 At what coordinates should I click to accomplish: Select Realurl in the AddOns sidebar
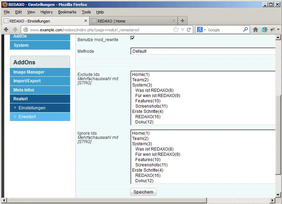[x=40, y=99]
